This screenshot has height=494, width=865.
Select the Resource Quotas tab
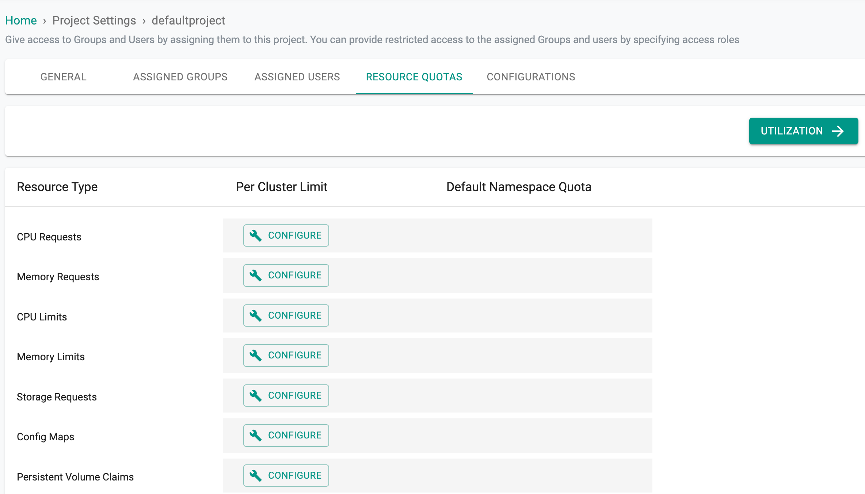click(x=414, y=77)
